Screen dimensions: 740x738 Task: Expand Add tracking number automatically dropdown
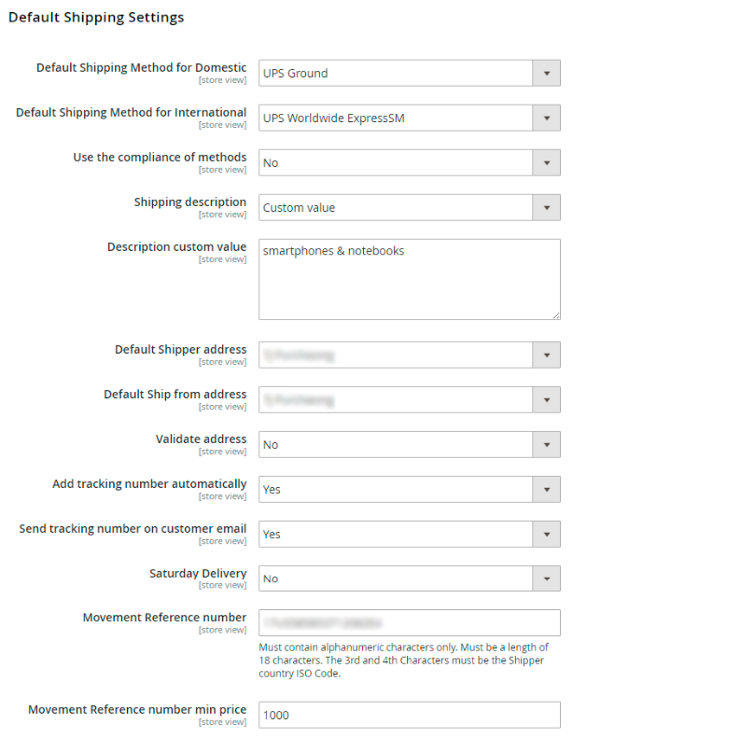546,489
